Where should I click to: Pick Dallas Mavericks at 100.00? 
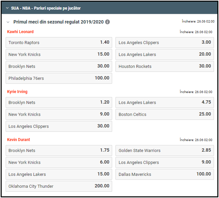click(165, 174)
